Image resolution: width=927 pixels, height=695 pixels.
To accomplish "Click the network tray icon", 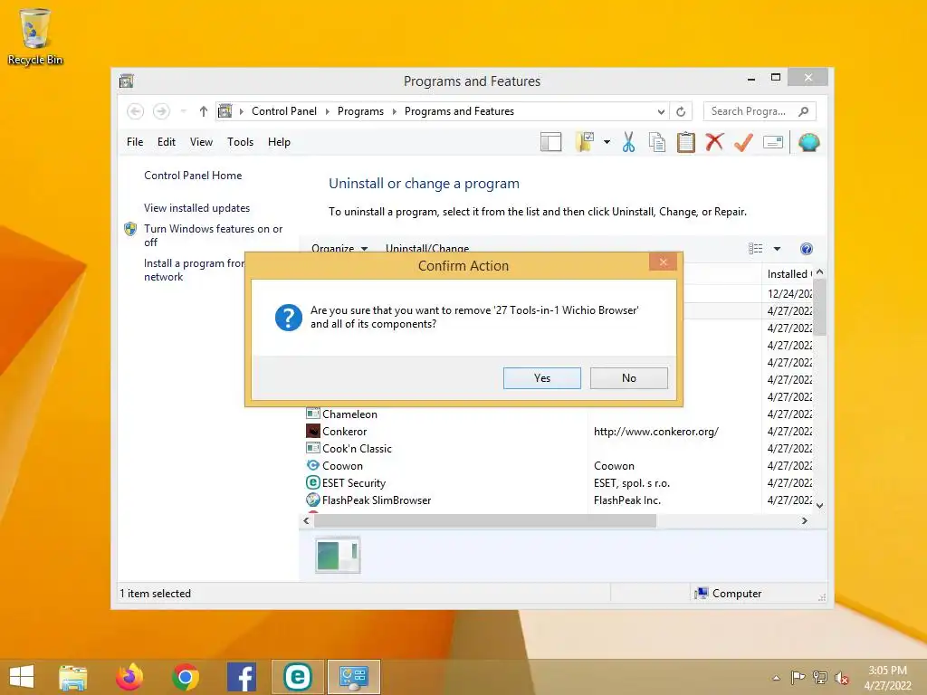I will [x=820, y=678].
